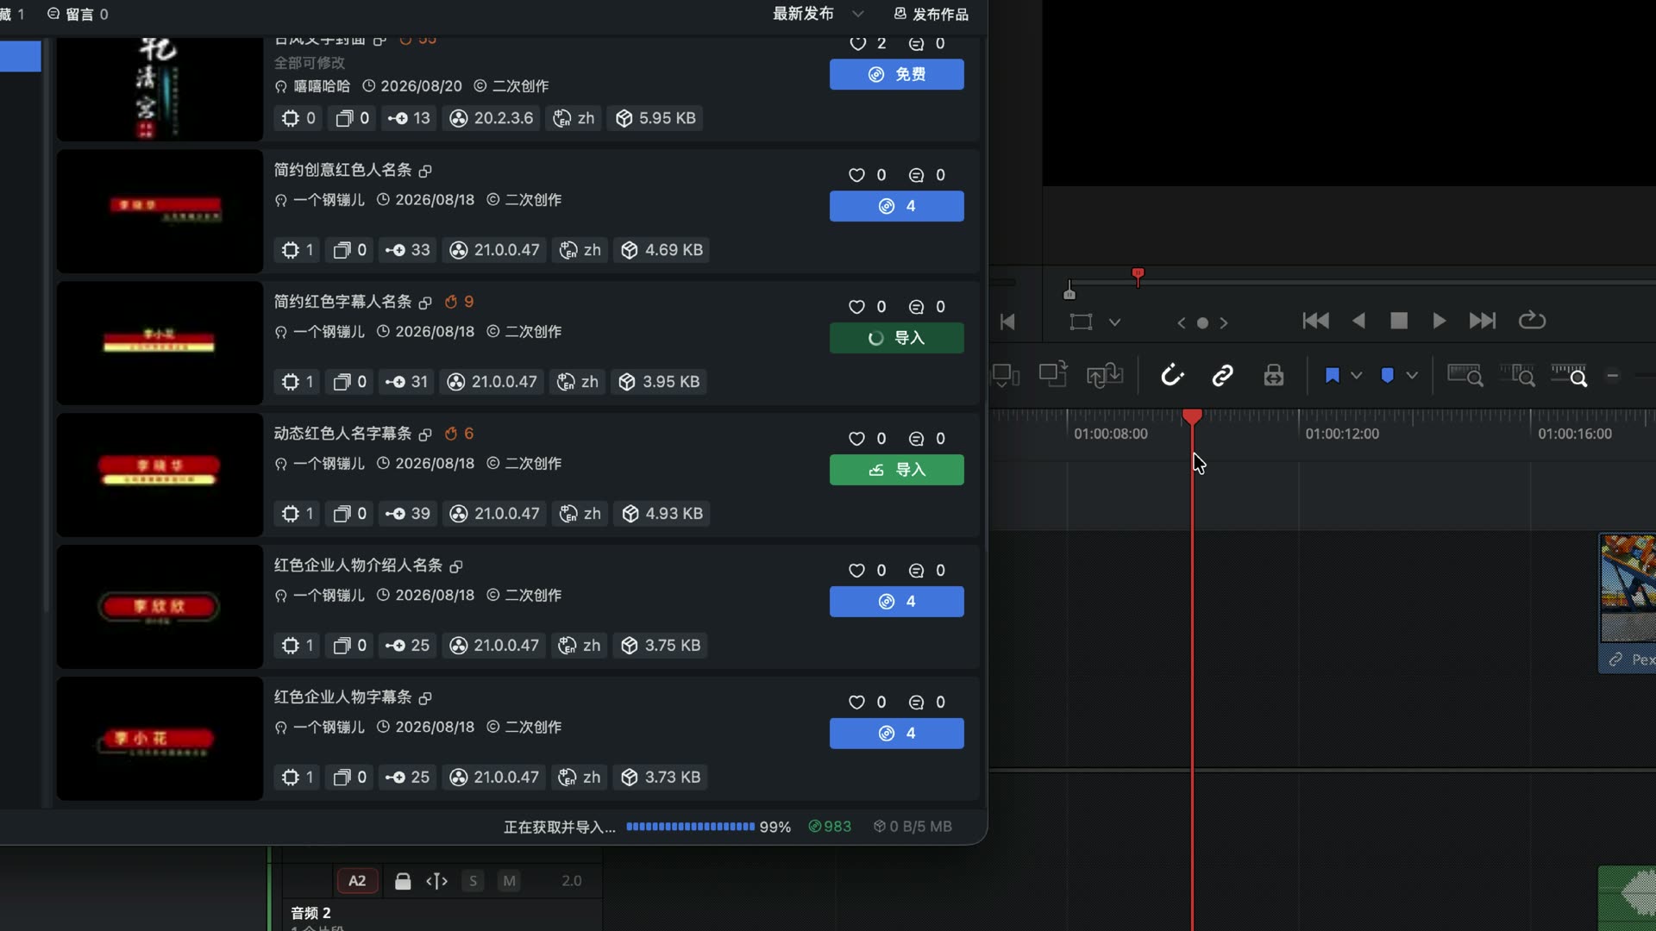Click the blue marker icon in toolbar

point(1388,376)
